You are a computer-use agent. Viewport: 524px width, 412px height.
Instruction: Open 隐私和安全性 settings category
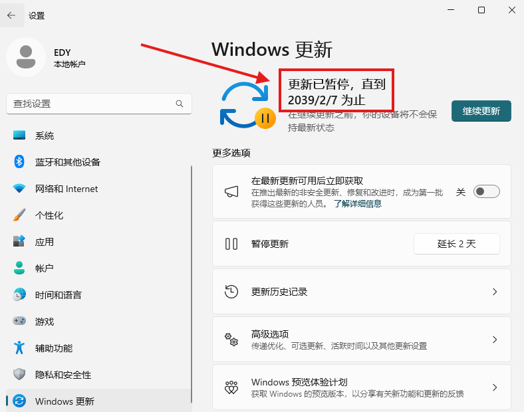point(99,375)
